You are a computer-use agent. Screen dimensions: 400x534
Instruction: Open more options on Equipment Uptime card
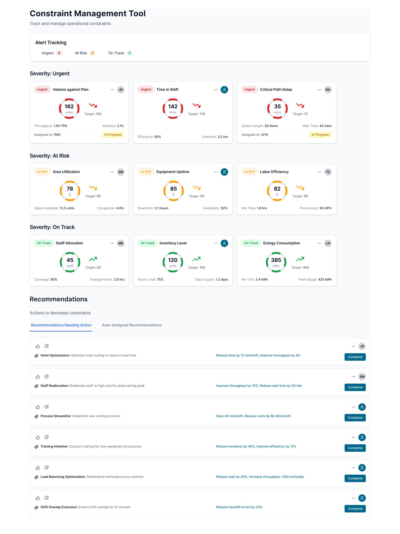(x=216, y=172)
